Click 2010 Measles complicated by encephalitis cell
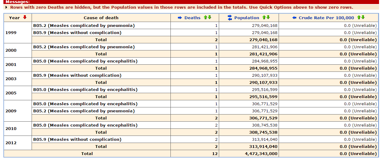Image resolution: width=384 pixels, height=160 pixels. click(85, 125)
